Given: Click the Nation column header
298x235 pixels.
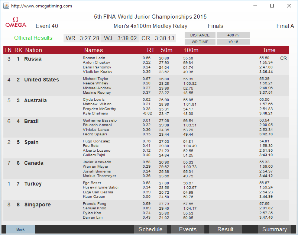Looking at the screenshot, I should [33, 50].
